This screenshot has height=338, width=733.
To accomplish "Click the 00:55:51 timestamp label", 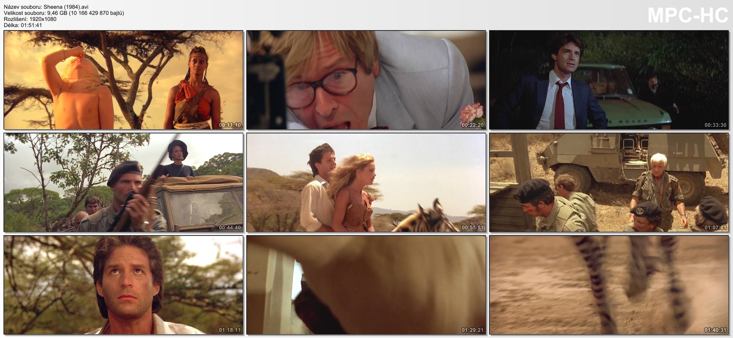I will 472,227.
